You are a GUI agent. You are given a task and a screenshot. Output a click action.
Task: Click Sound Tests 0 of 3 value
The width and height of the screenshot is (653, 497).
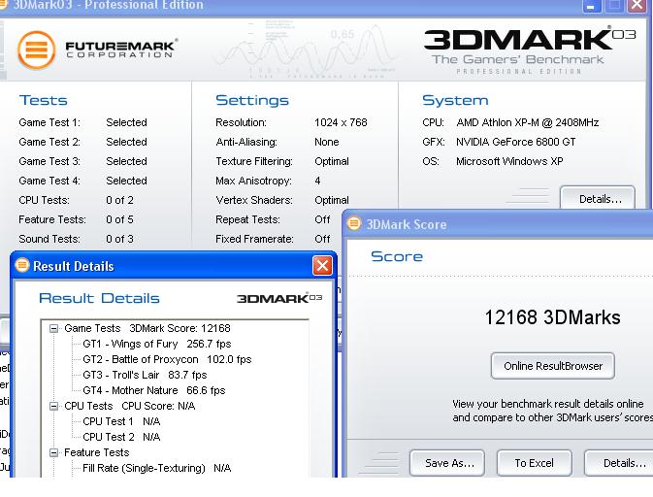(119, 239)
